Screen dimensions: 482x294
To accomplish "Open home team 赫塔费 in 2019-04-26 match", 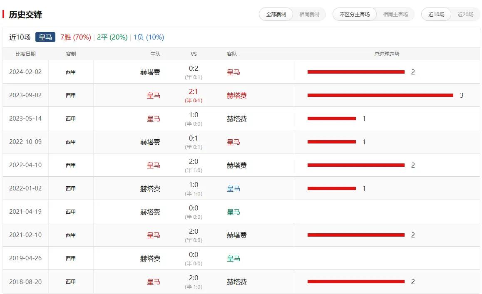I will click(150, 259).
